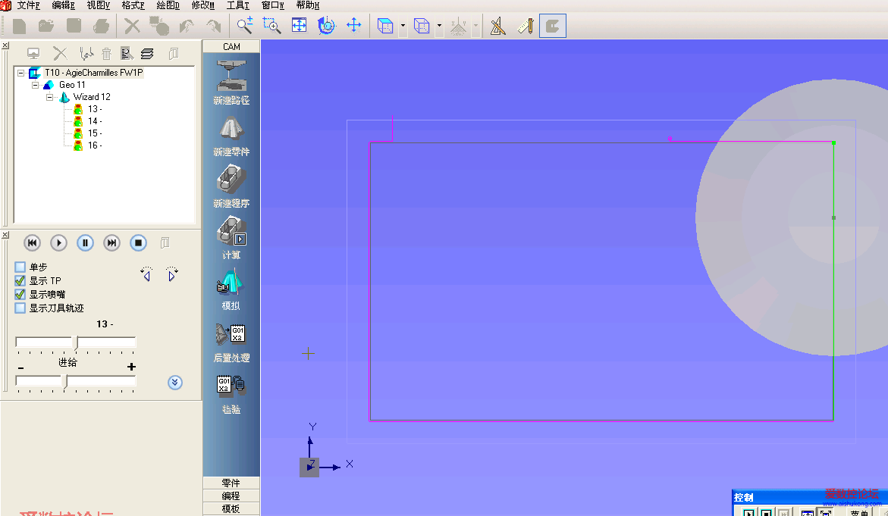Click the step-back rotate arrow button
The width and height of the screenshot is (888, 516).
pos(146,274)
